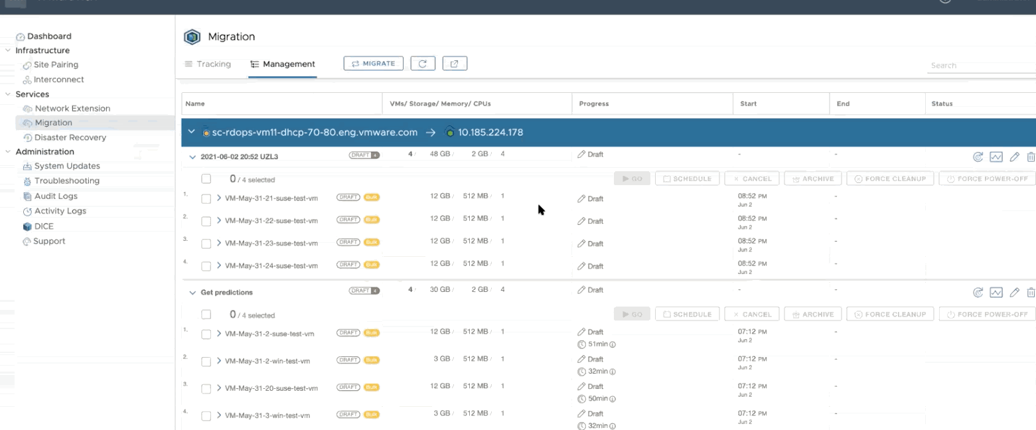Image resolution: width=1036 pixels, height=430 pixels.
Task: Switch to the Tracking tab
Action: point(207,64)
